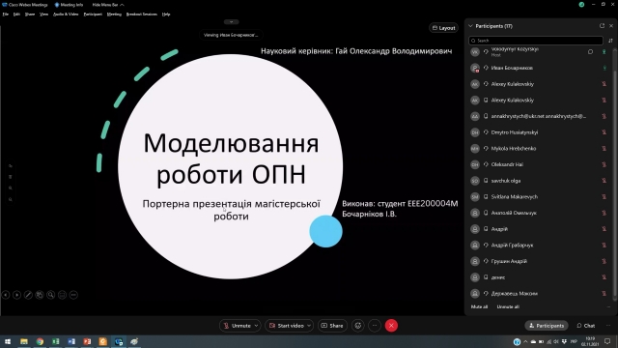The width and height of the screenshot is (618, 348).
Task: Unmute your microphone
Action: click(238, 326)
